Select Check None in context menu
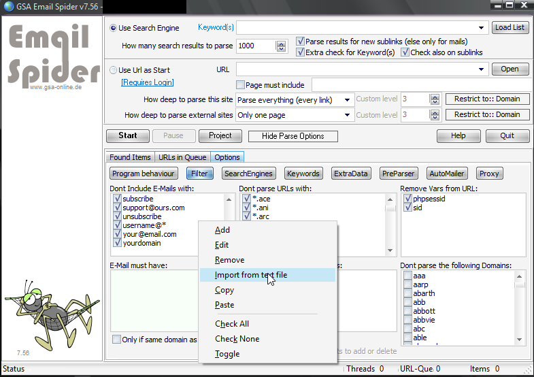This screenshot has width=534, height=377. pyautogui.click(x=268, y=339)
